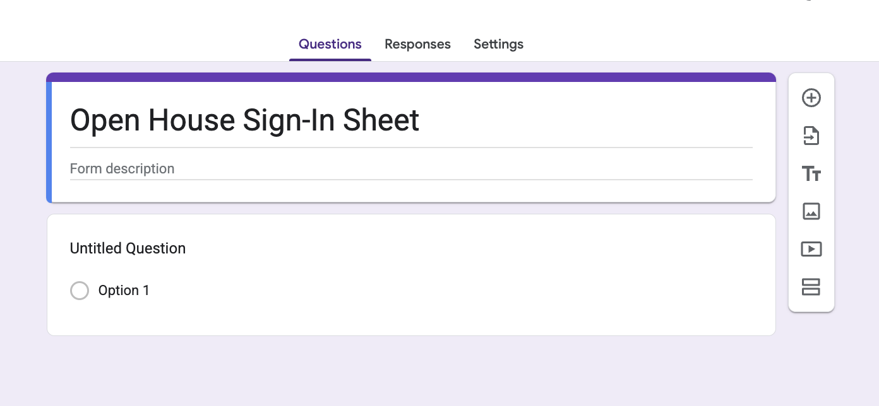This screenshot has width=879, height=406.
Task: Switch to the Responses tab
Action: click(x=417, y=44)
